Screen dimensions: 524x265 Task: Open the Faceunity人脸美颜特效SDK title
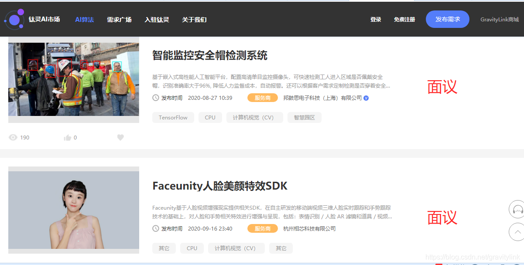[220, 186]
